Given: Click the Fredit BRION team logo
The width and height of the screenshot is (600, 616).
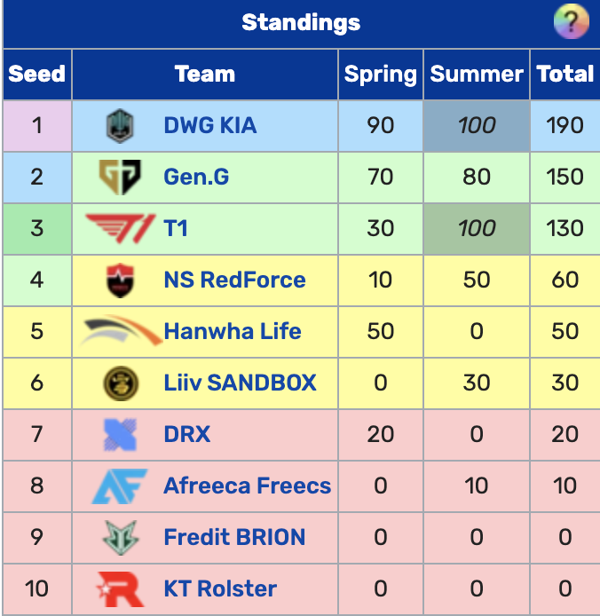Looking at the screenshot, I should pyautogui.click(x=119, y=538).
